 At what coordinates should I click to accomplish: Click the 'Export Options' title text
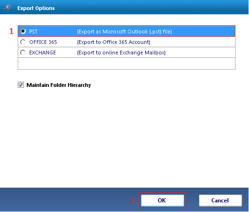[x=36, y=8]
